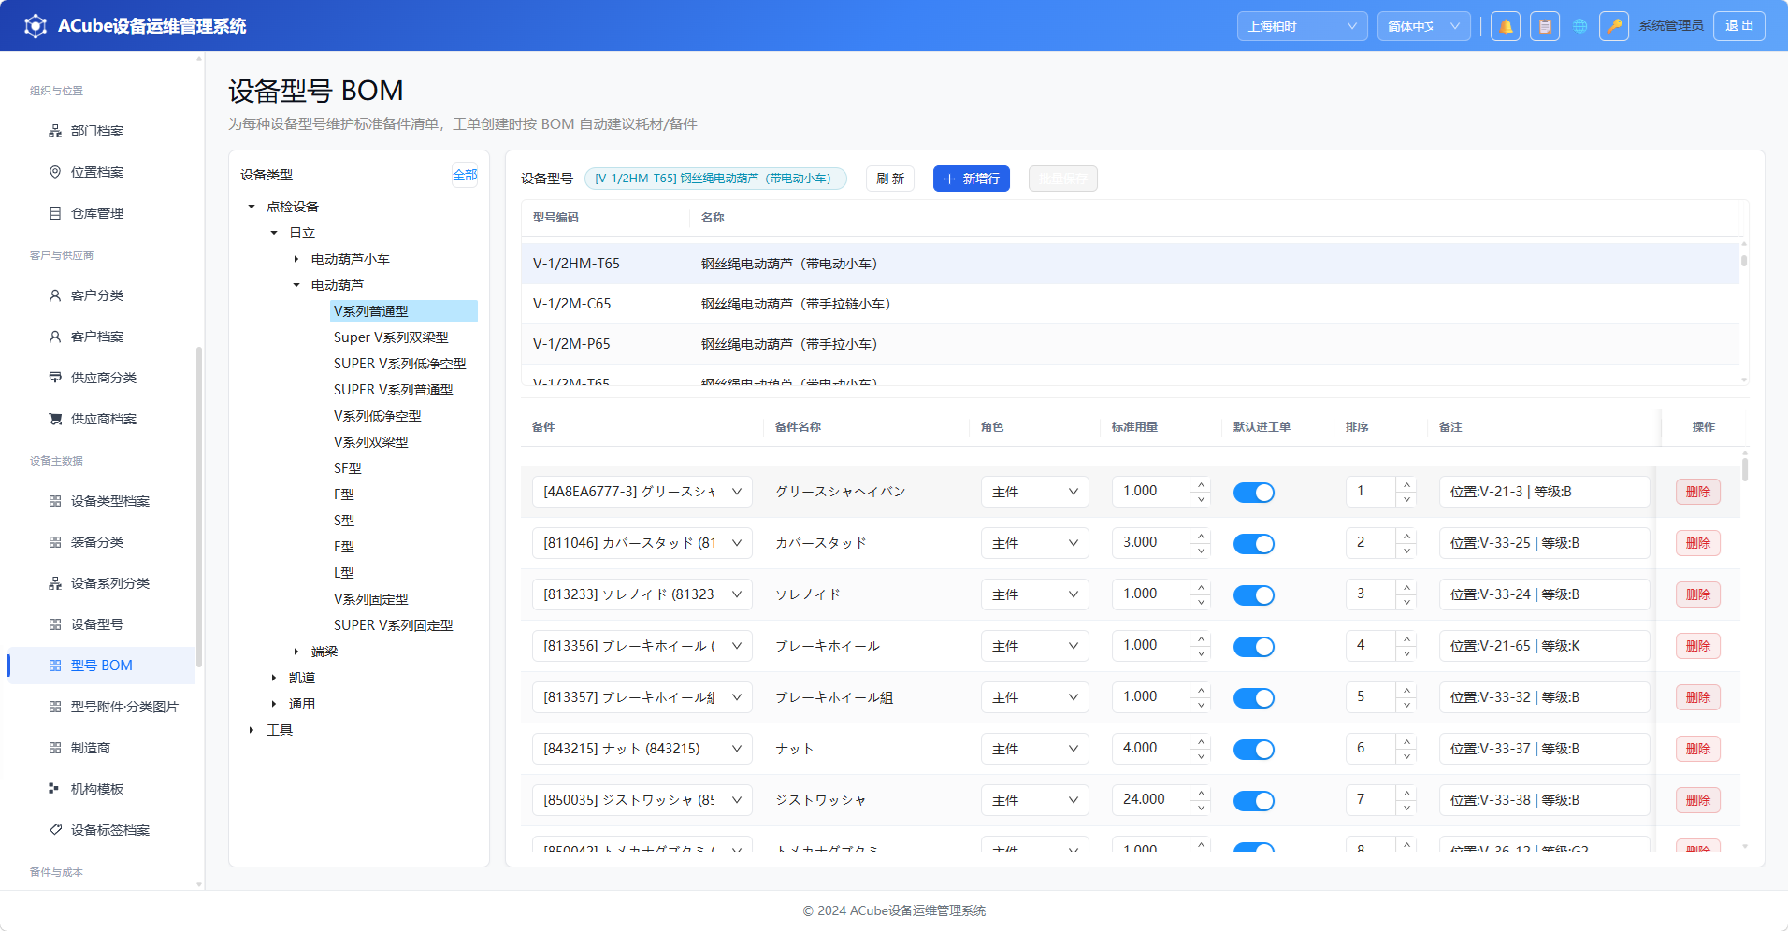This screenshot has width=1788, height=931.
Task: Collapse the 点检设备 tree node
Action: [252, 207]
